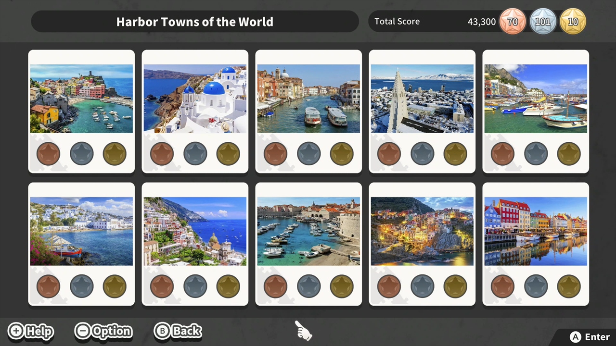
Task: Open the minus Option button
Action: 103,331
